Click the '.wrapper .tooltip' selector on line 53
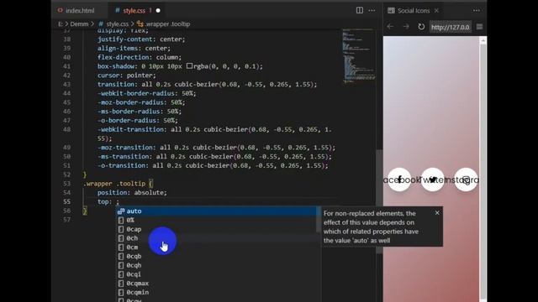 click(x=114, y=184)
